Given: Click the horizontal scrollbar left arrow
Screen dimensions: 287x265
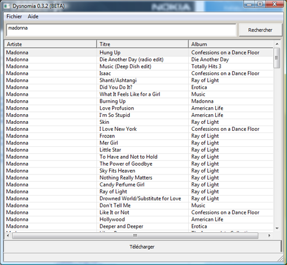Looking at the screenshot, I should 7,236.
